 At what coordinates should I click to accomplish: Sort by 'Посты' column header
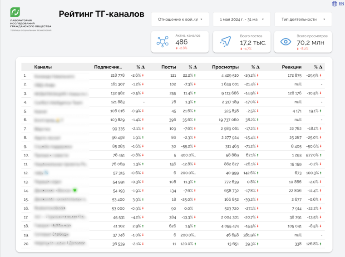click(x=168, y=67)
